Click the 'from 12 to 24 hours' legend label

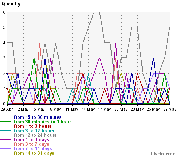(35, 135)
